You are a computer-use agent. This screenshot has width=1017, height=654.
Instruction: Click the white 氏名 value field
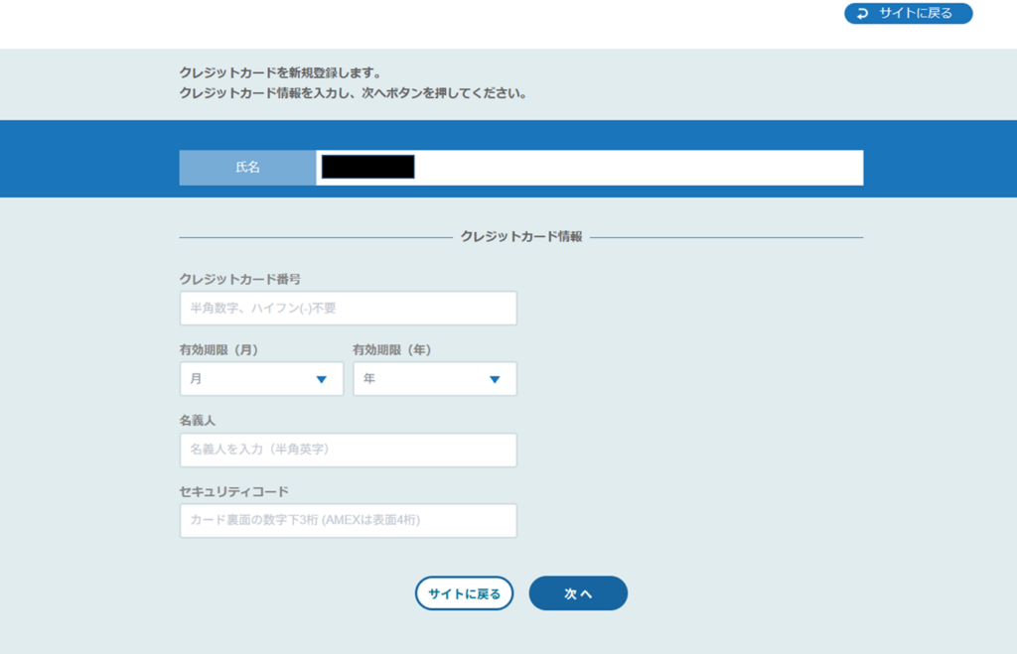tap(636, 168)
